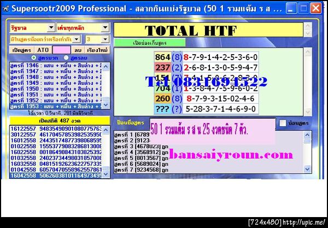Click statistics list scroll-down arrow
The height and width of the screenshot is (228, 328).
coord(106,174)
